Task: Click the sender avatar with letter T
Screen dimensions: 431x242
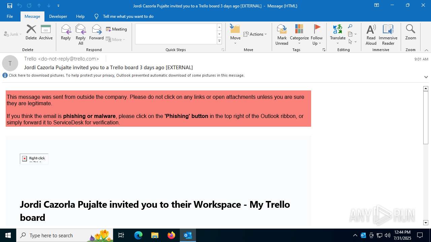Action: tap(10, 63)
